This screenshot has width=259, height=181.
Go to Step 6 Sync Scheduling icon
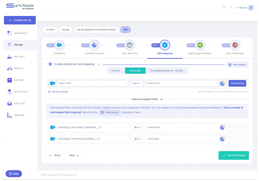(235, 45)
